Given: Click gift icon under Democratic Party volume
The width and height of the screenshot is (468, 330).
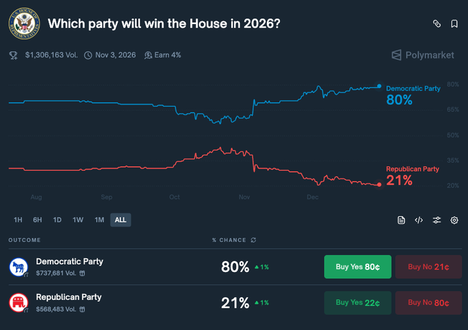Looking at the screenshot, I should (x=83, y=274).
